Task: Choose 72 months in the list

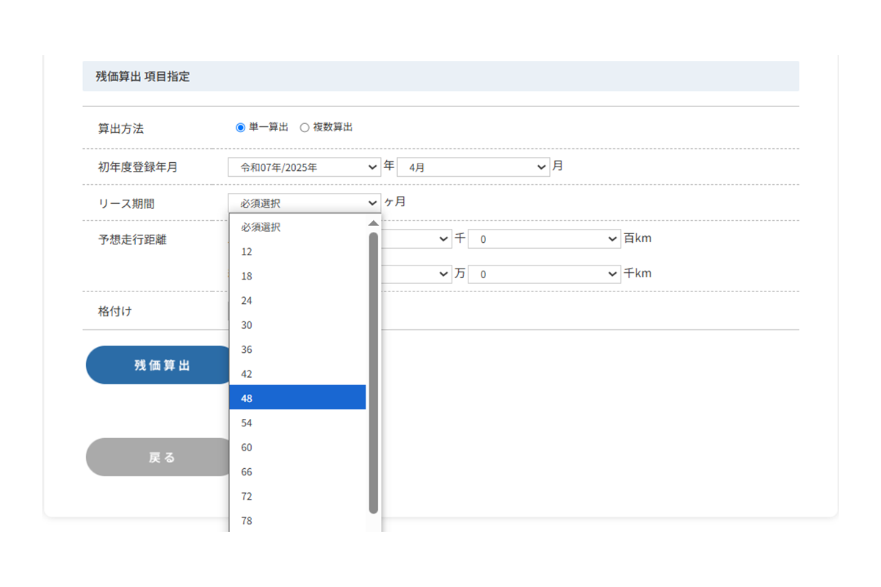Action: (297, 496)
